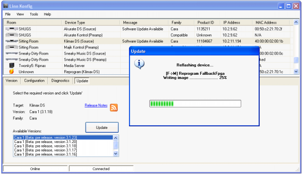Click IP address 10.2.11.194
This screenshot has height=174, width=302.
click(232, 41)
